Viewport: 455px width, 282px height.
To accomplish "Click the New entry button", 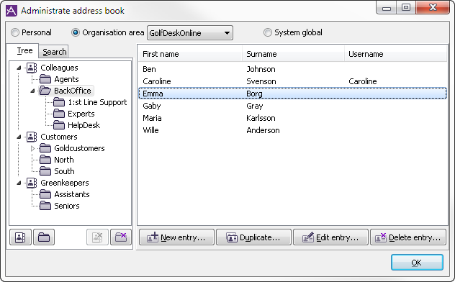I will coord(176,237).
